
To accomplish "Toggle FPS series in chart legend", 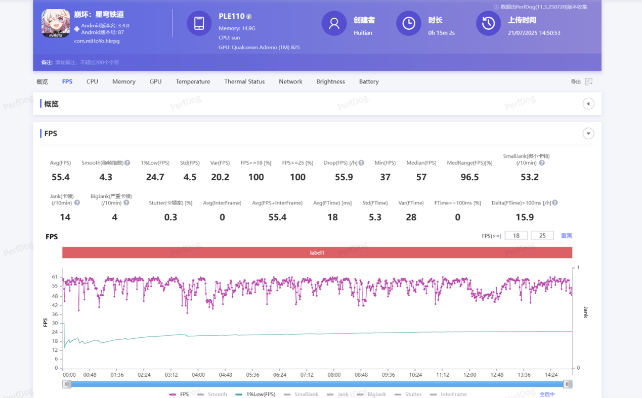I will pyautogui.click(x=180, y=394).
